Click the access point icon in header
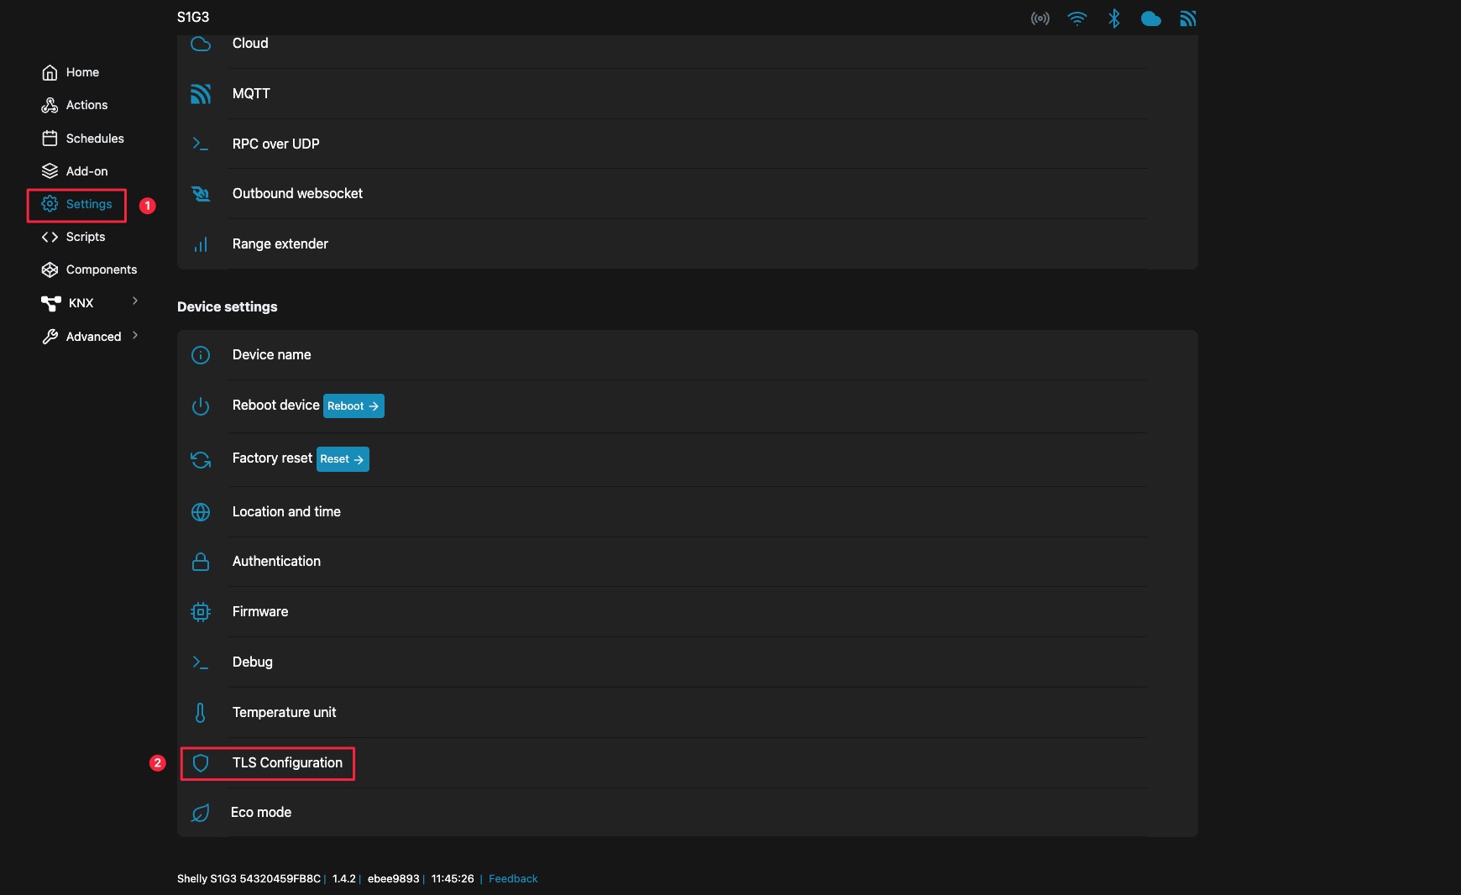Viewport: 1461px width, 895px height. coord(1040,18)
